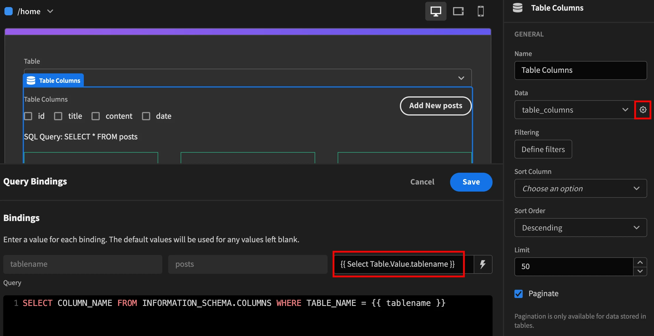Click the desktop preview icon in top toolbar
The image size is (654, 336).
[436, 11]
